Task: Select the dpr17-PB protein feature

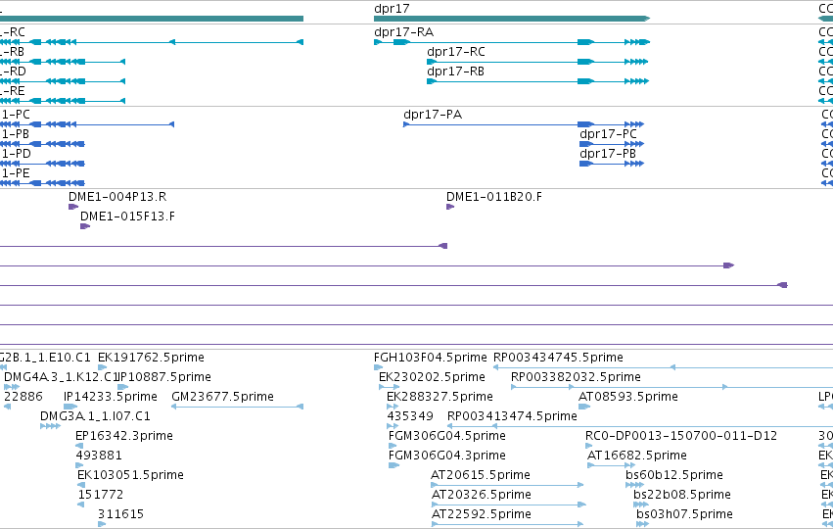Action: [612, 164]
